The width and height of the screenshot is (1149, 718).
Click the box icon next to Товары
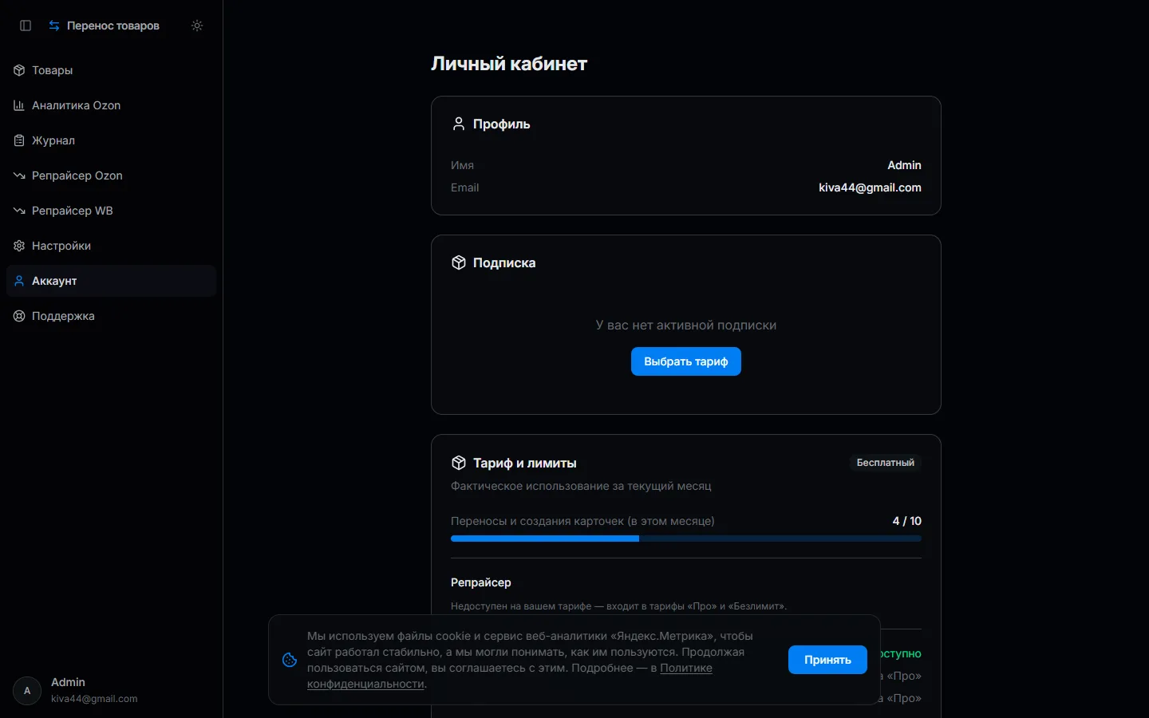point(19,70)
